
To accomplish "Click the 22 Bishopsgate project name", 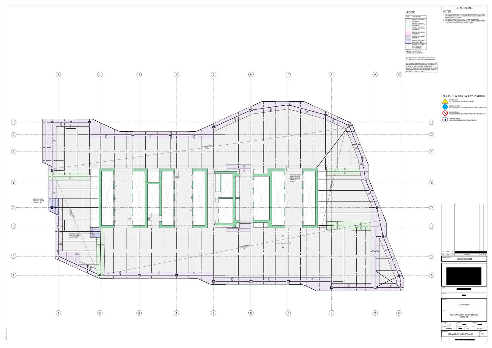I will (x=464, y=305).
